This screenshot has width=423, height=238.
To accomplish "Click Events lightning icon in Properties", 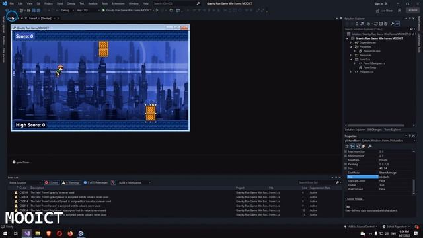I will click(364, 146).
